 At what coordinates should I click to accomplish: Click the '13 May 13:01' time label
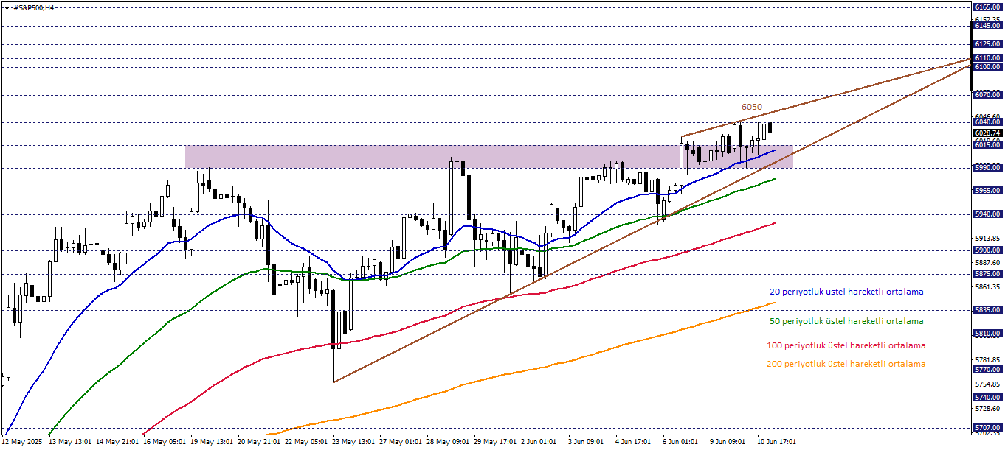69,442
